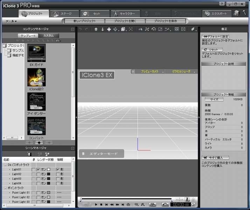Open the プレビューカメラ dropdown

[151, 71]
